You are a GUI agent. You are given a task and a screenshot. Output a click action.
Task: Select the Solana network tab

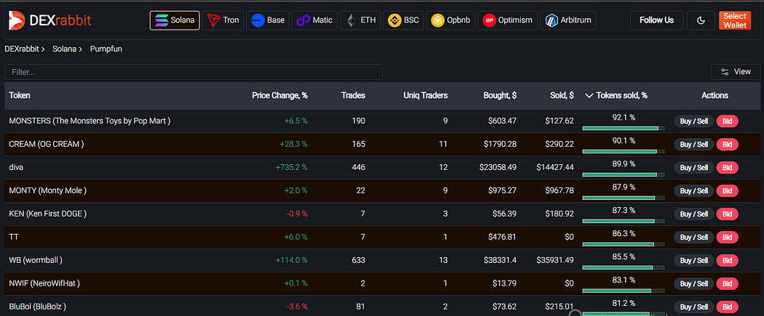tap(175, 20)
